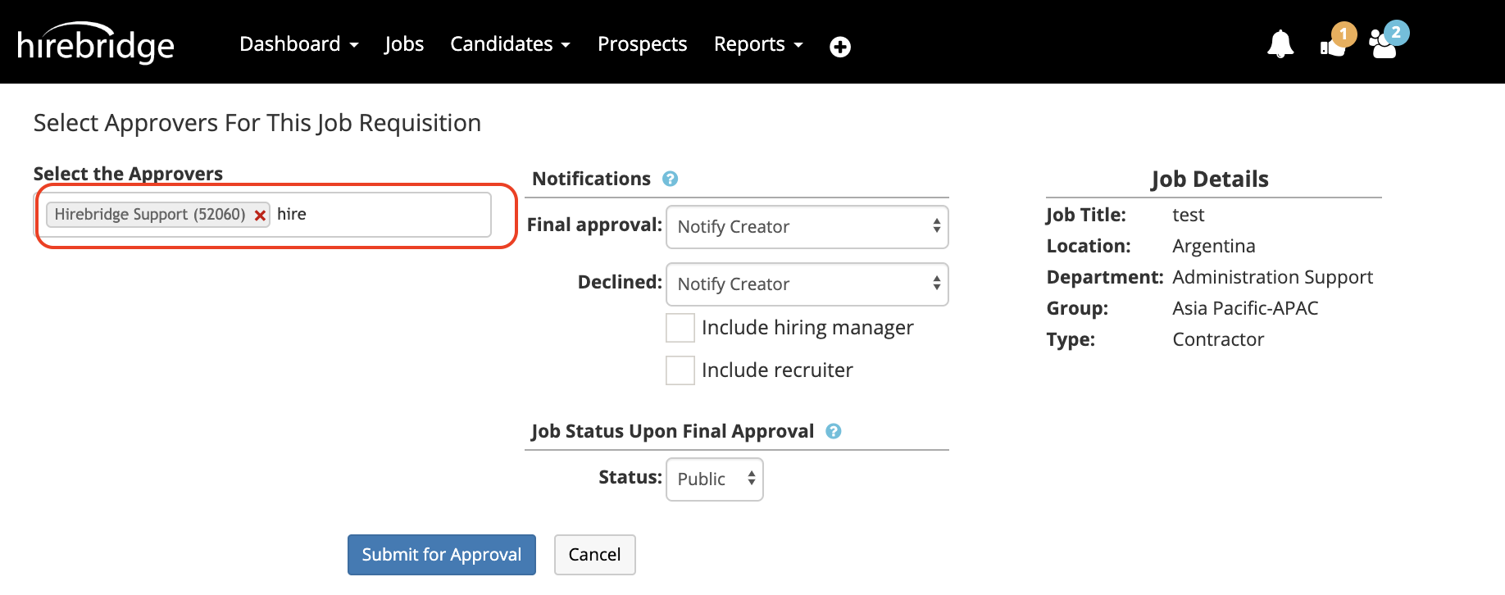Click the hirebridge logo
The height and width of the screenshot is (595, 1505).
tap(95, 44)
